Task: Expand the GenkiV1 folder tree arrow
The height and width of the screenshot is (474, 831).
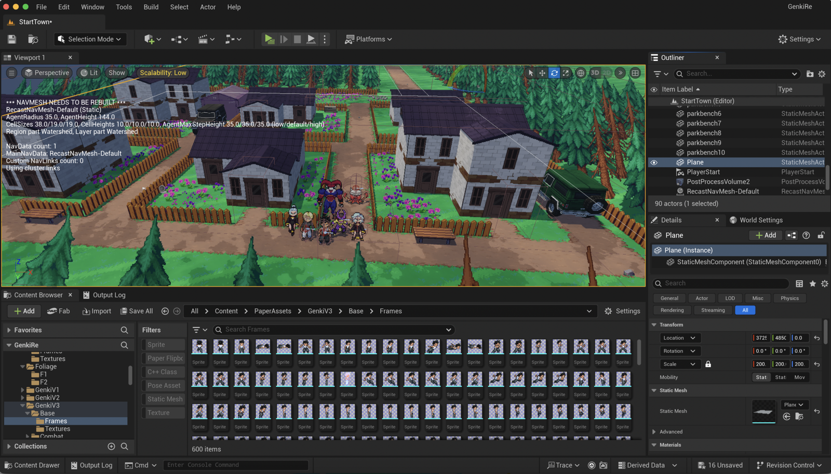Action: pos(22,390)
